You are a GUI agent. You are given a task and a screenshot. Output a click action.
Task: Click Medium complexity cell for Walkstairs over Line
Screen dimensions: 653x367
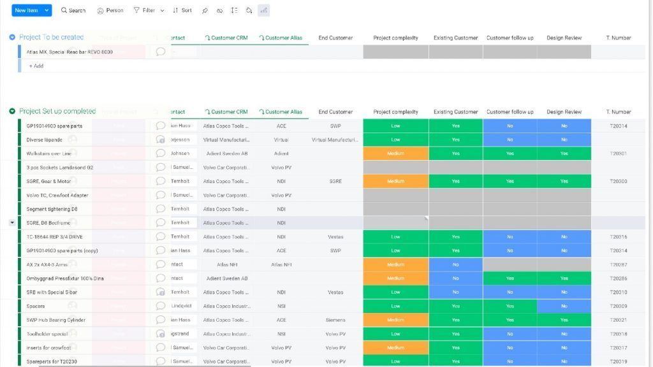pos(395,153)
